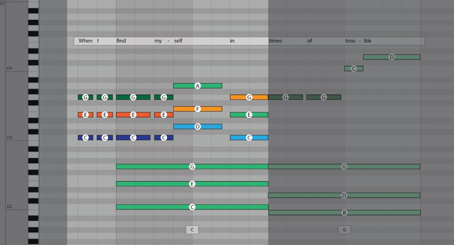Click the lyric word "When"
454x245 pixels.
click(x=86, y=41)
